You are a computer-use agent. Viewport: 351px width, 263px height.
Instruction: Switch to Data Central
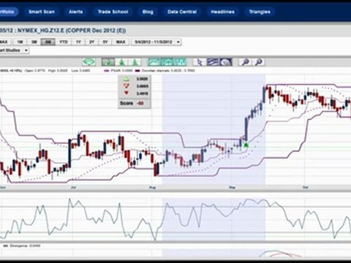(182, 12)
